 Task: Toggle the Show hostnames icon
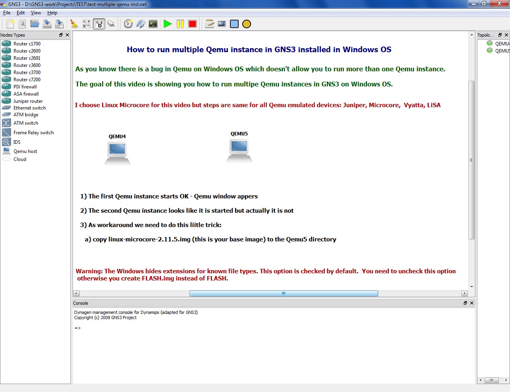[x=99, y=24]
